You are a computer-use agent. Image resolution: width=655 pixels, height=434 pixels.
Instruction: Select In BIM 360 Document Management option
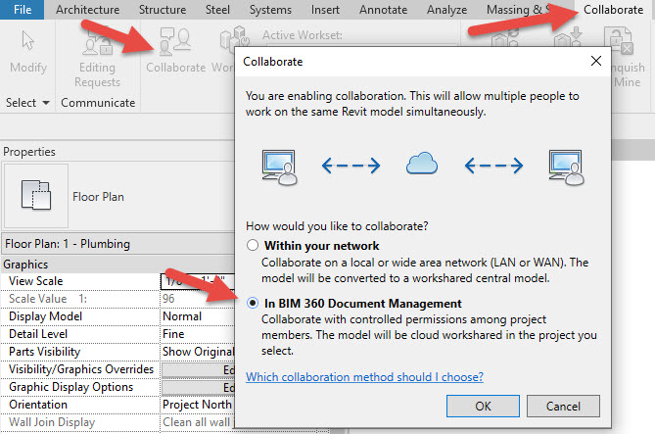254,304
